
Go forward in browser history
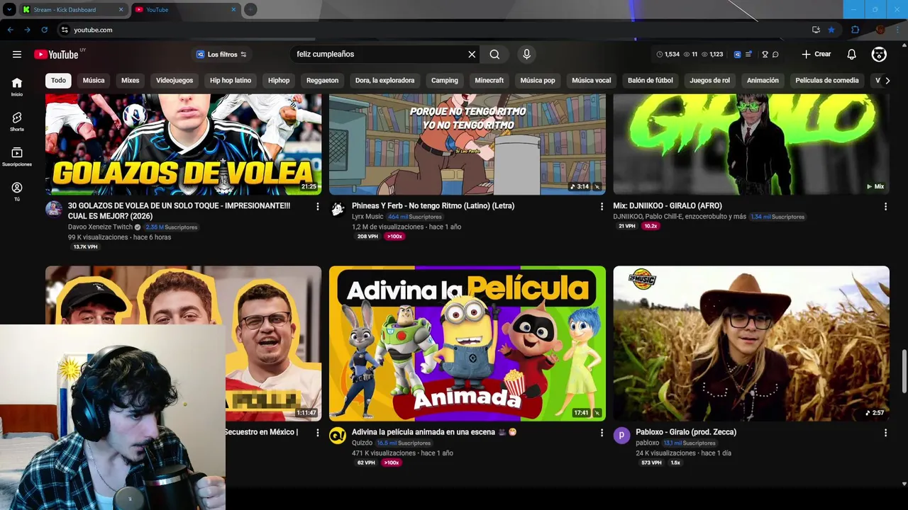27,30
